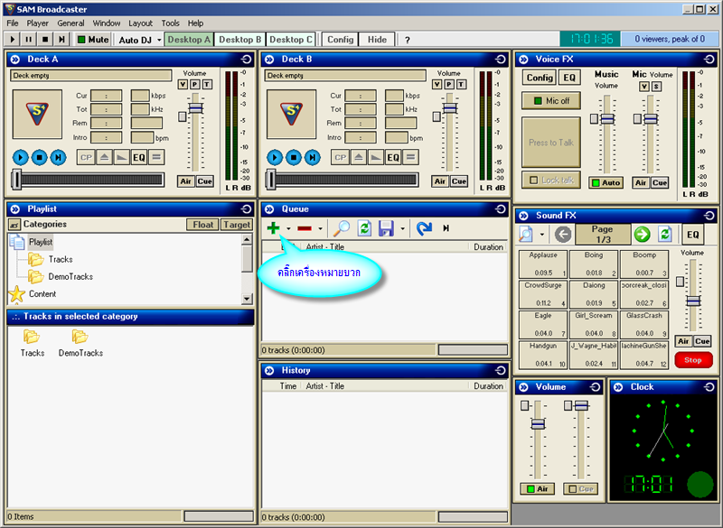Screen dimensions: 723x528
Task: Click the Deck A volume slider handle
Action: [x=195, y=108]
